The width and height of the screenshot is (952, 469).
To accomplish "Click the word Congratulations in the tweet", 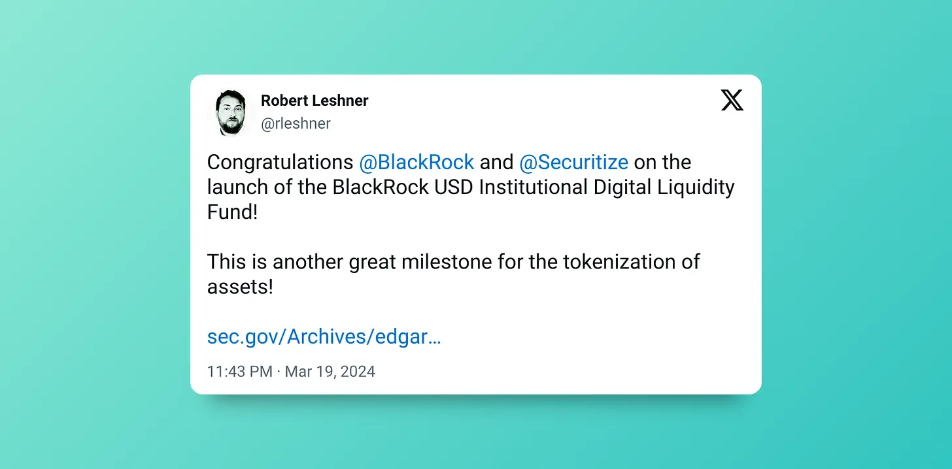I will (280, 162).
